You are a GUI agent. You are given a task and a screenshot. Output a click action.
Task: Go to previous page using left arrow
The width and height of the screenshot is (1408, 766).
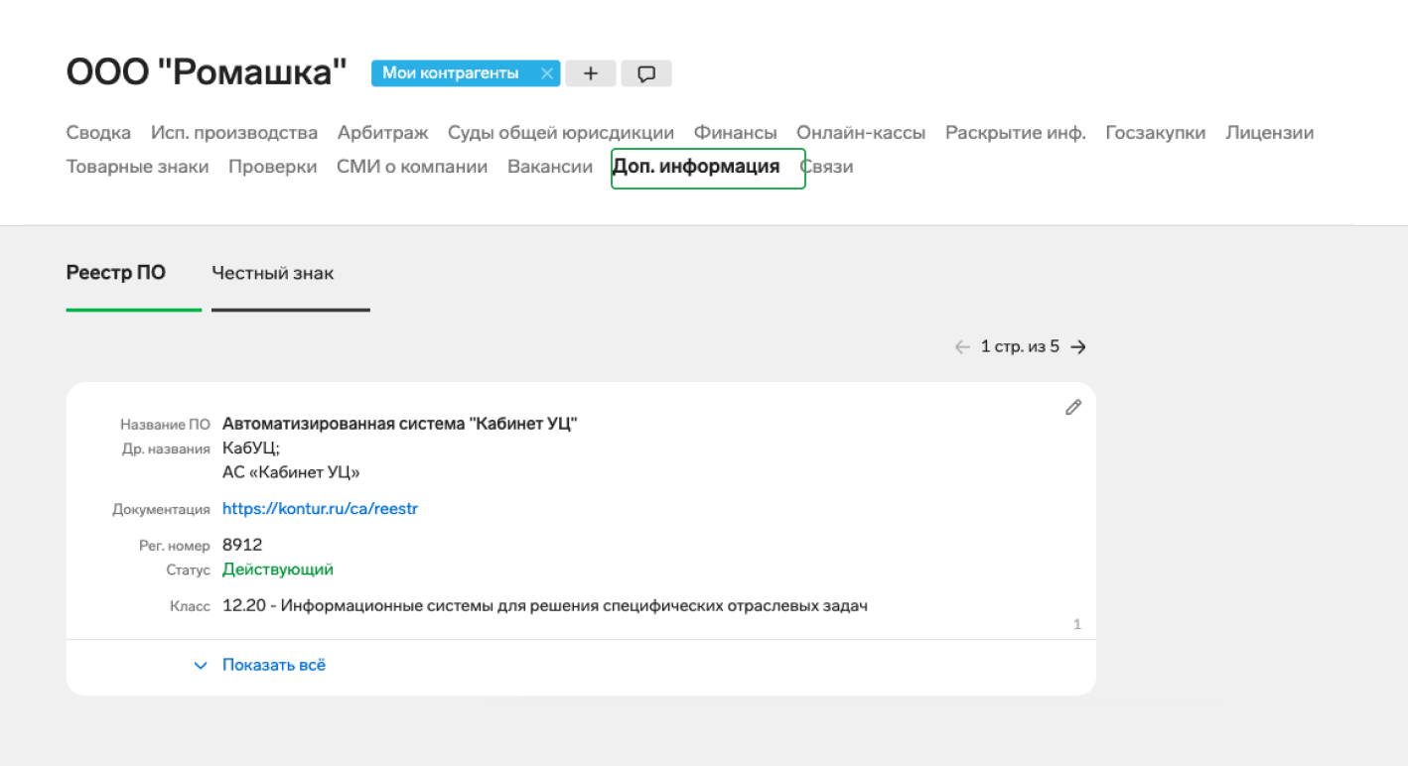point(961,346)
